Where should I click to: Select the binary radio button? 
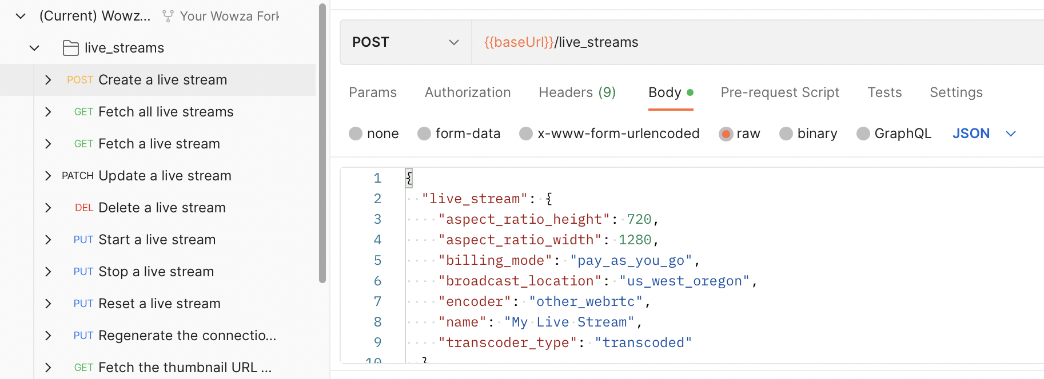[x=786, y=134]
